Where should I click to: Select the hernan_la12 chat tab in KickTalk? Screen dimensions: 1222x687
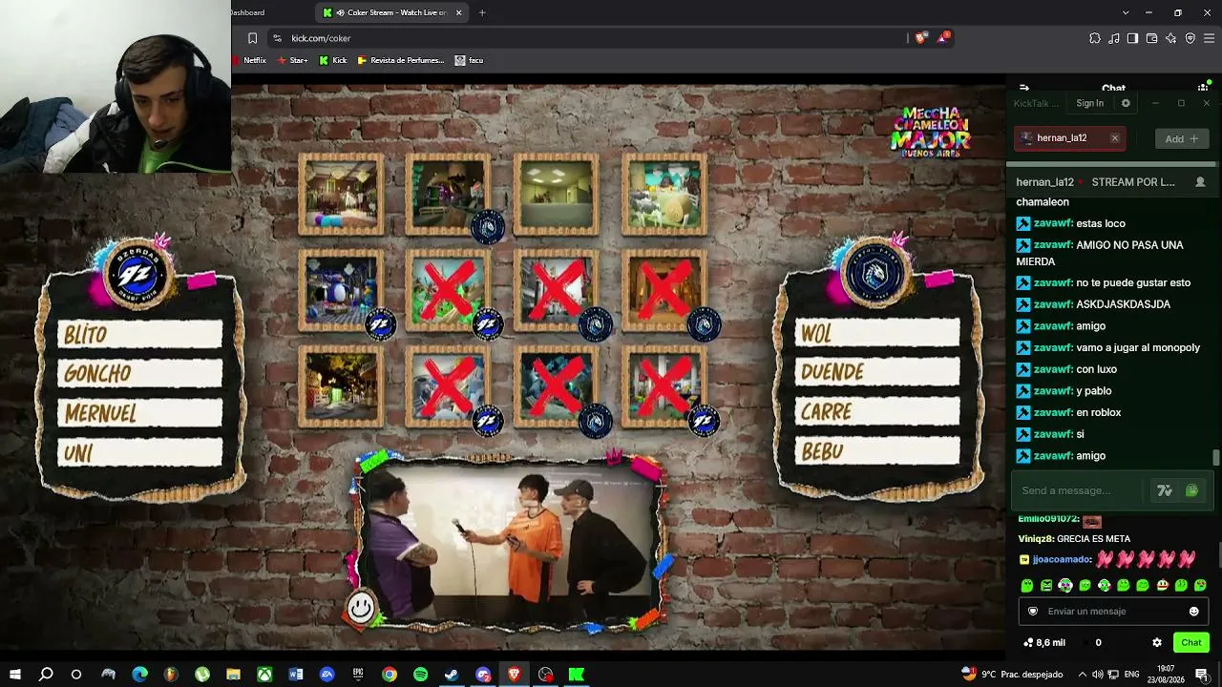coord(1070,138)
